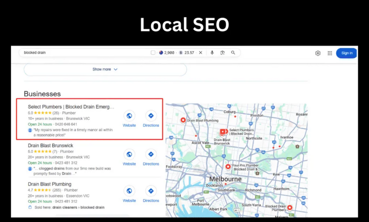Screen dimensions: 369x222
Task: Open Website for Drain Blast Brunswick
Action: (x=129, y=157)
